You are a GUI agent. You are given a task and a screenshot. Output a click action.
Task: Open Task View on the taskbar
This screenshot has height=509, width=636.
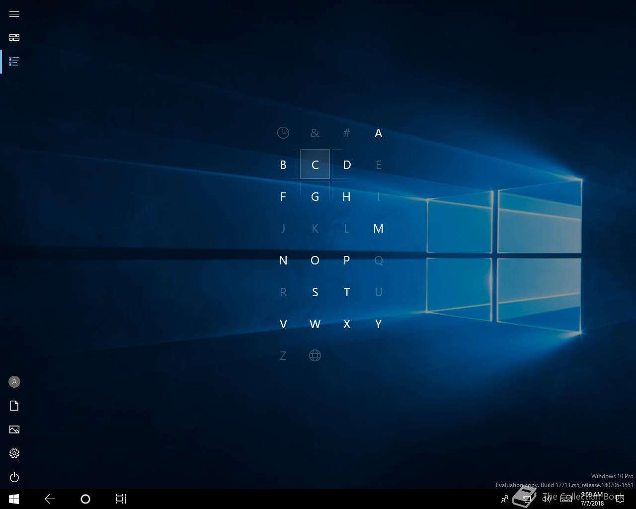pyautogui.click(x=121, y=499)
